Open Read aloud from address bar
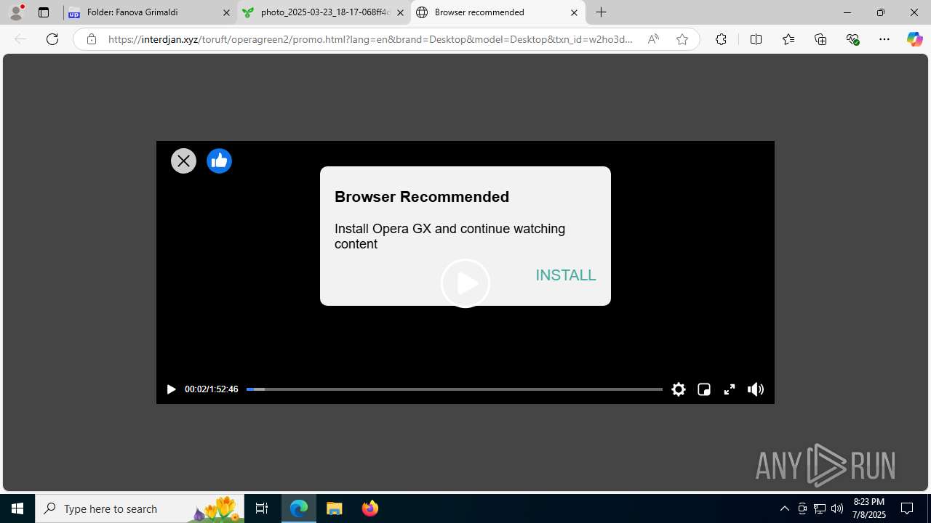Viewport: 931px width, 523px height. click(653, 39)
